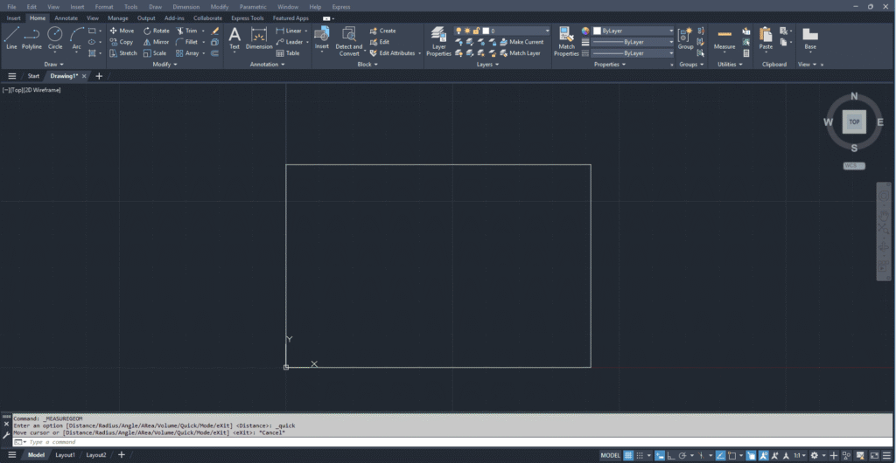Expand the Annotation panel

[x=268, y=65]
